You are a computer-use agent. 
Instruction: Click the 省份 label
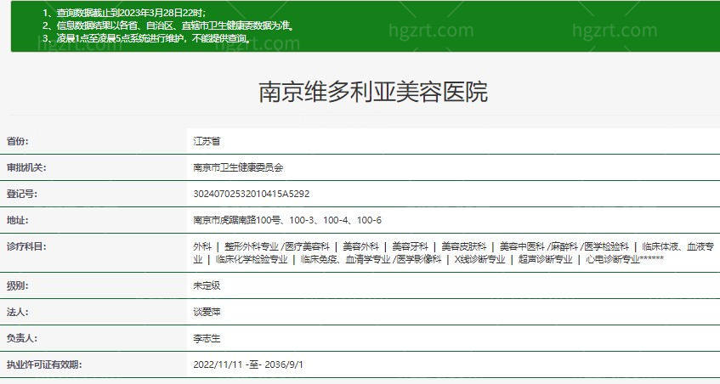click(x=18, y=141)
